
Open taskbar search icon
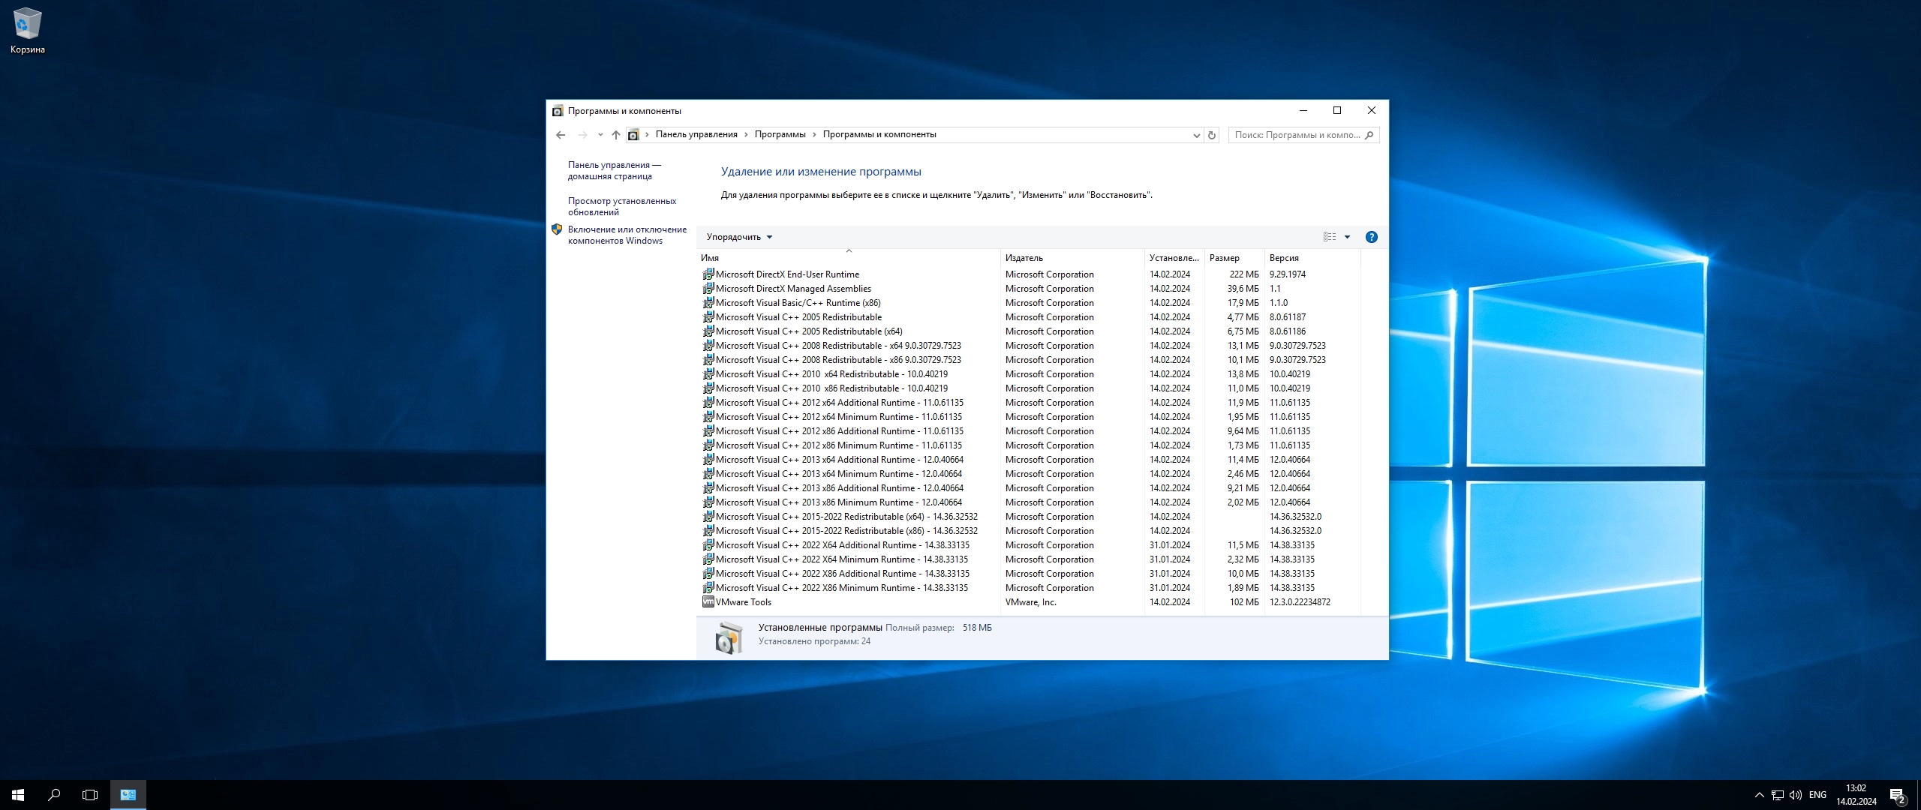pyautogui.click(x=54, y=795)
